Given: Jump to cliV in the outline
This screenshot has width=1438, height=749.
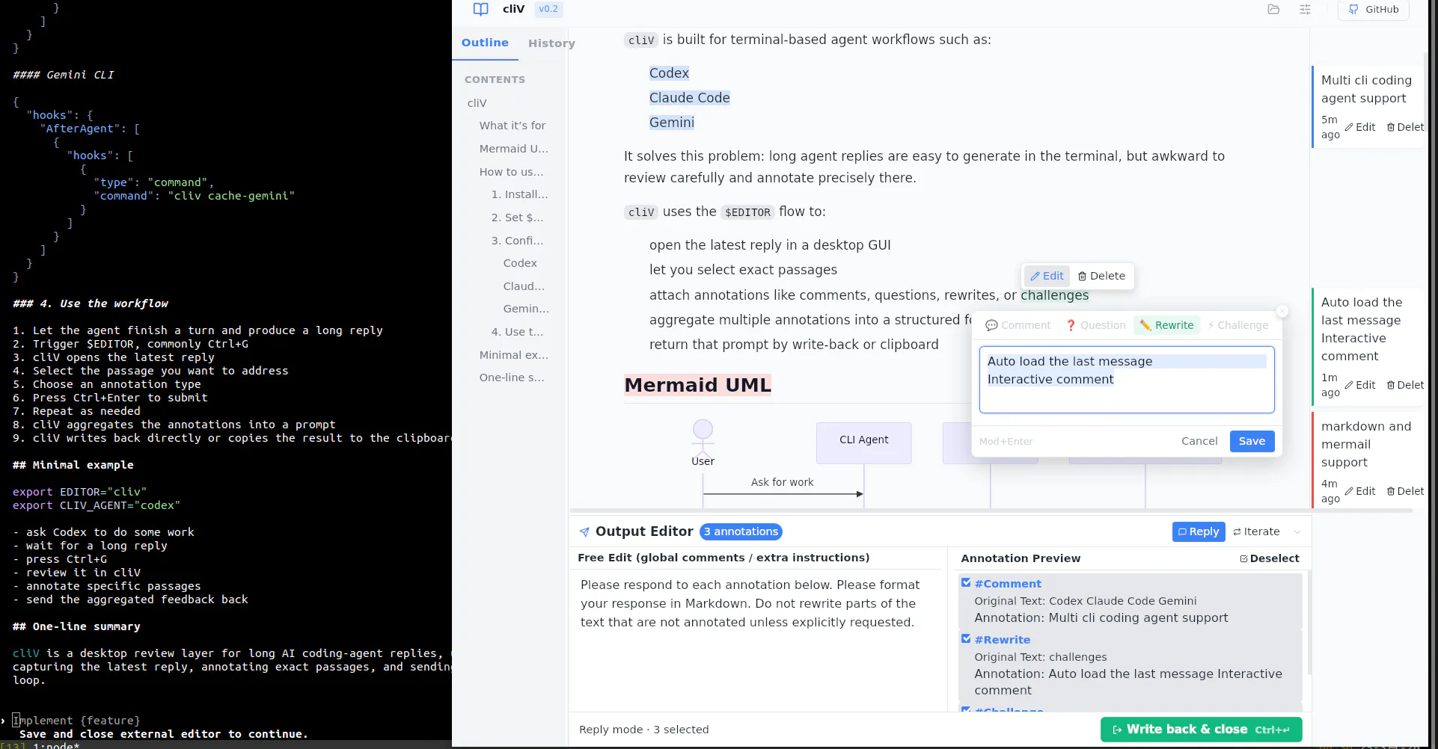Looking at the screenshot, I should [x=477, y=103].
